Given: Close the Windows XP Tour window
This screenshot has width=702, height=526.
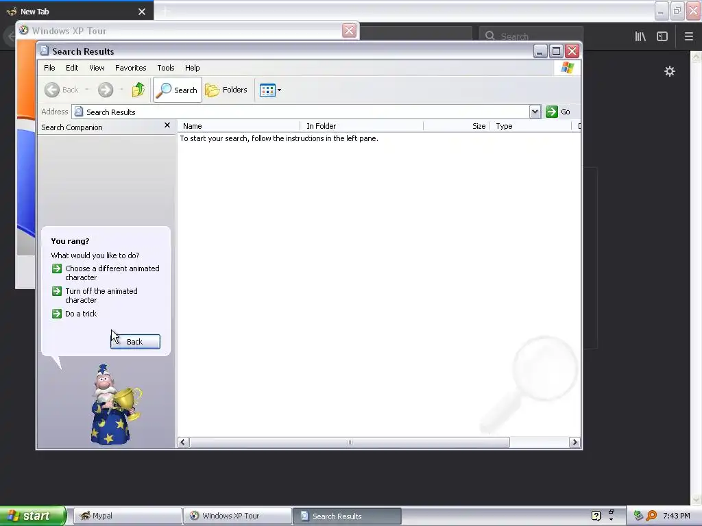Looking at the screenshot, I should coord(349,30).
